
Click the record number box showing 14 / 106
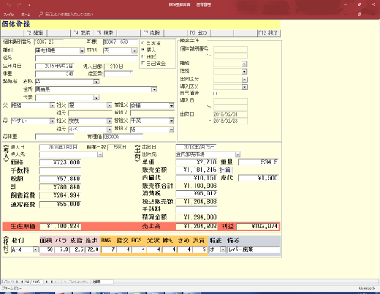(x=33, y=282)
